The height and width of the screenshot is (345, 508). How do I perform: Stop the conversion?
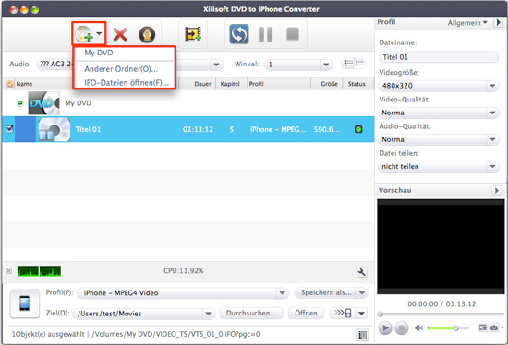(293, 33)
